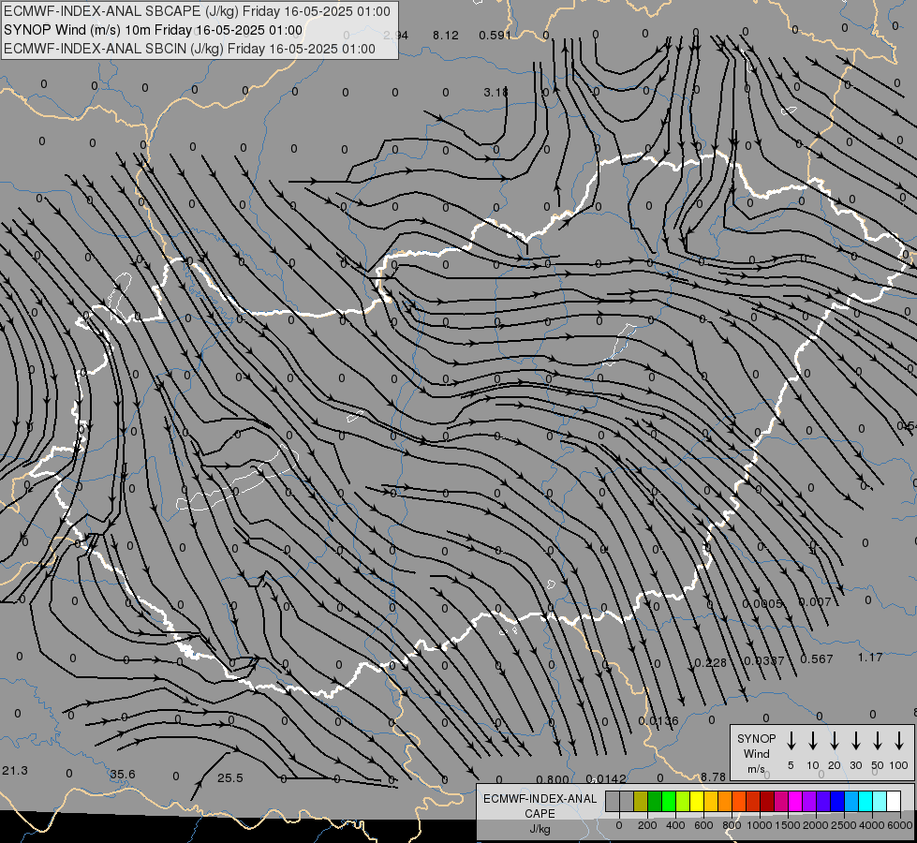The height and width of the screenshot is (843, 917).
Task: Click the 50 m/s wind arrow in legend
Action: [x=878, y=741]
